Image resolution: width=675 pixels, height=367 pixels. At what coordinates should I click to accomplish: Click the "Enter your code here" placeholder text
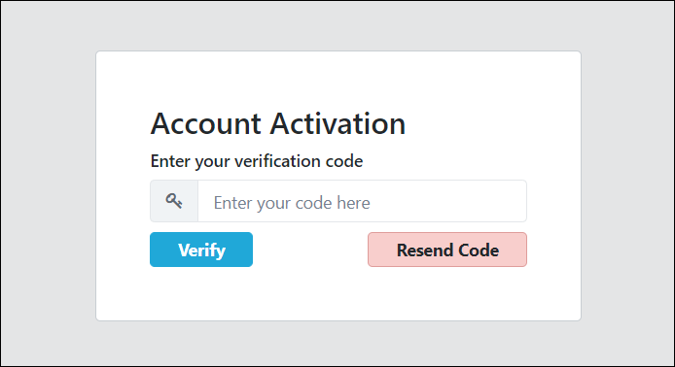(x=292, y=203)
